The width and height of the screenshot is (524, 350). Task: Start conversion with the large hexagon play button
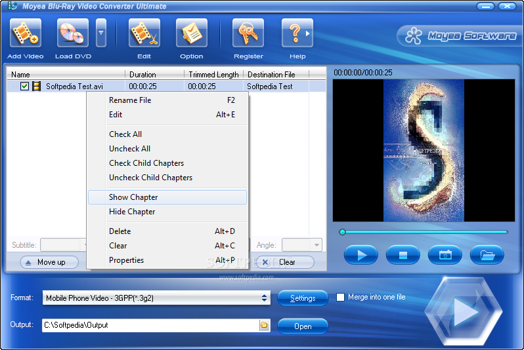(x=464, y=311)
